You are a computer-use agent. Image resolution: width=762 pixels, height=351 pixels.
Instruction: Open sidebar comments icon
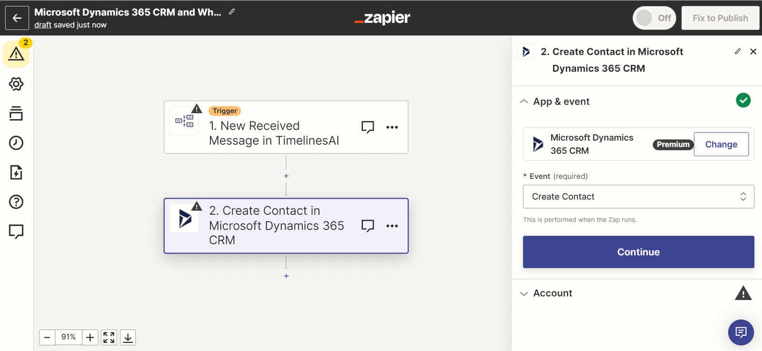[16, 231]
